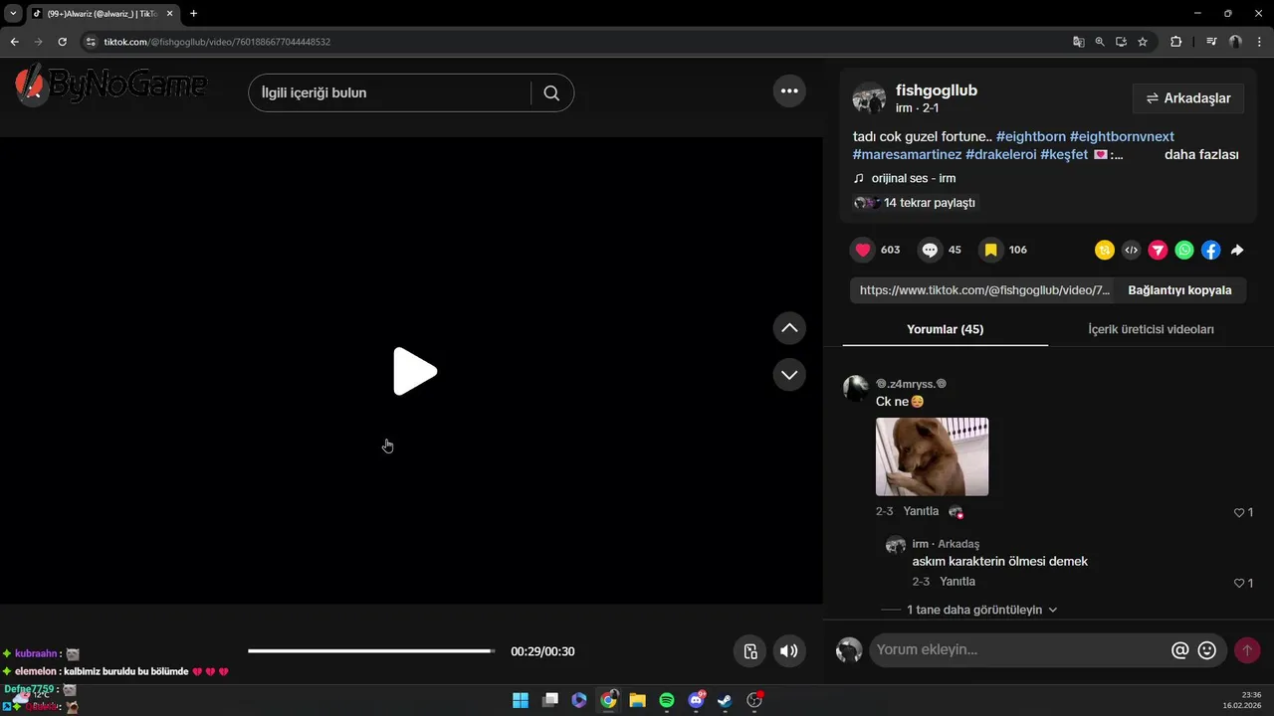Switch to 'İçerik üreticisi videoları' tab
1274x716 pixels.
(1151, 329)
